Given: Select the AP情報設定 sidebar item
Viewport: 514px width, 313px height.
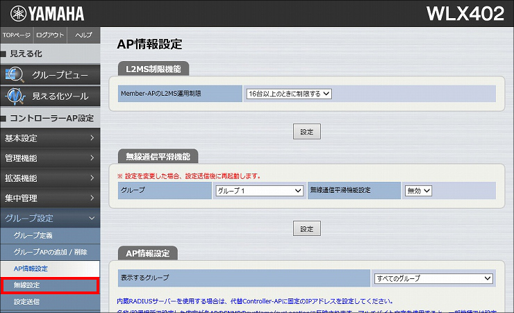Looking at the screenshot, I should (x=50, y=269).
